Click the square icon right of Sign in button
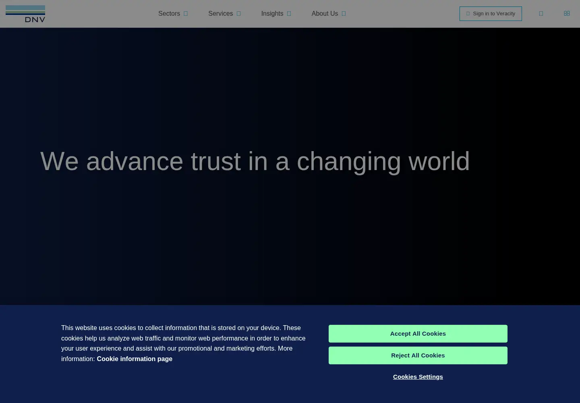This screenshot has width=580, height=403. [541, 14]
